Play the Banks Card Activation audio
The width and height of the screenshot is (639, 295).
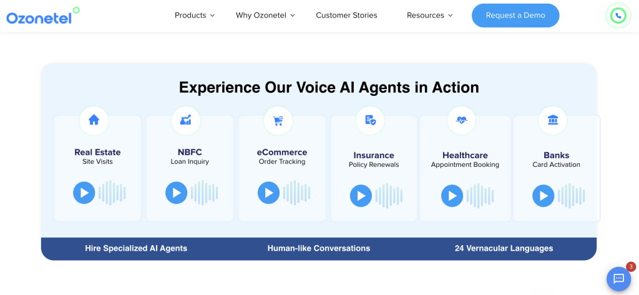pyautogui.click(x=544, y=196)
